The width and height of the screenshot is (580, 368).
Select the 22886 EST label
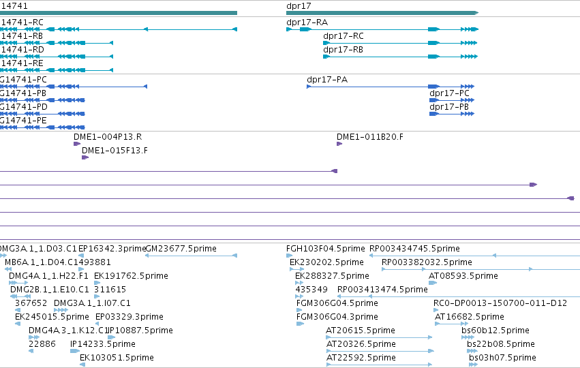(42, 345)
